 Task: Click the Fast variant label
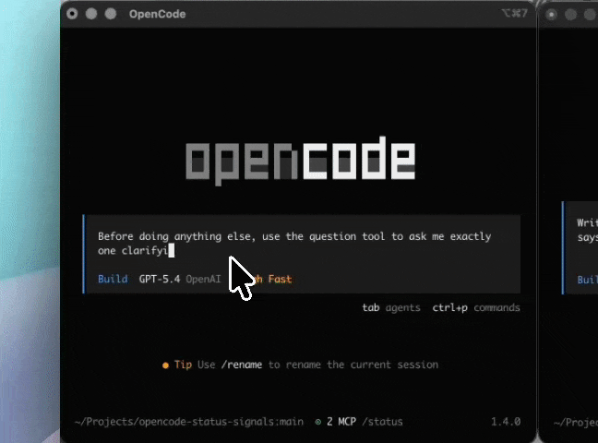coord(280,279)
